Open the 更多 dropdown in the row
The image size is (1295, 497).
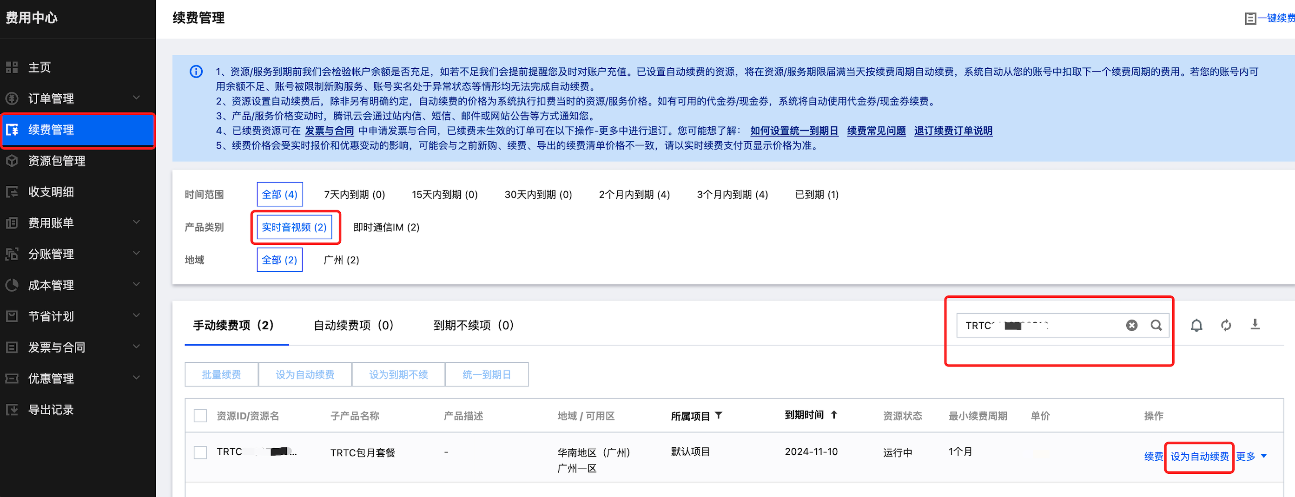tap(1251, 456)
